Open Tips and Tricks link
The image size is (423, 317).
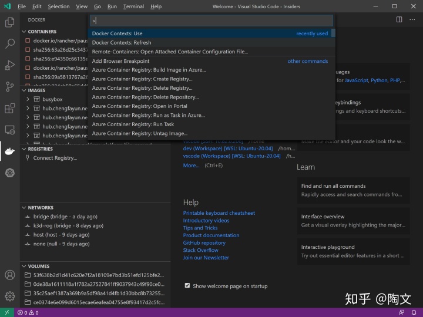200,228
